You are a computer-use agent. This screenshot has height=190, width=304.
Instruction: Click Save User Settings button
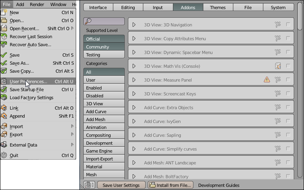tap(121, 185)
